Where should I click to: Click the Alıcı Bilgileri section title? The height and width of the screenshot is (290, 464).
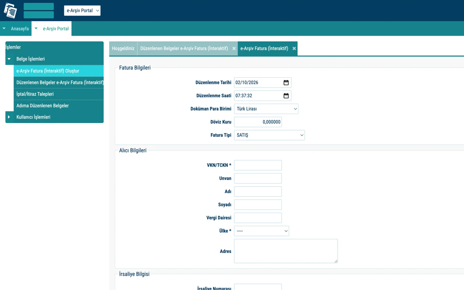[x=133, y=150]
